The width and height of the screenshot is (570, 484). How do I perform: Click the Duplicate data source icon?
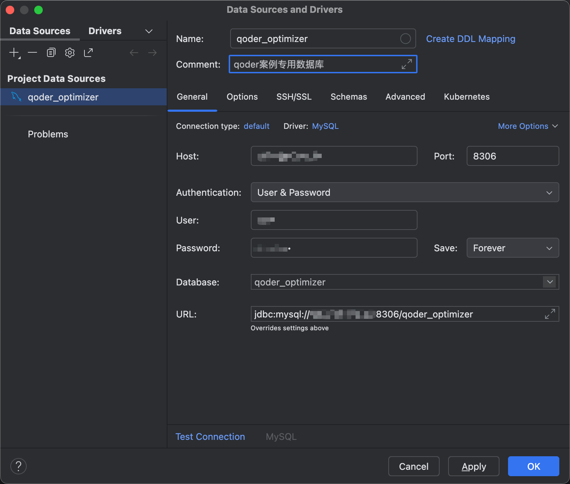[51, 53]
